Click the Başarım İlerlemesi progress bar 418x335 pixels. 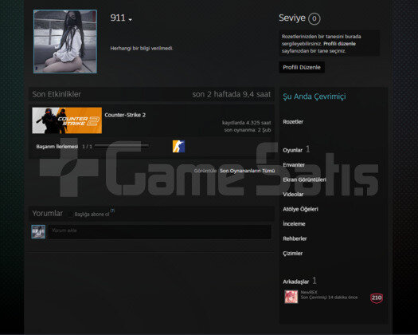(122, 146)
